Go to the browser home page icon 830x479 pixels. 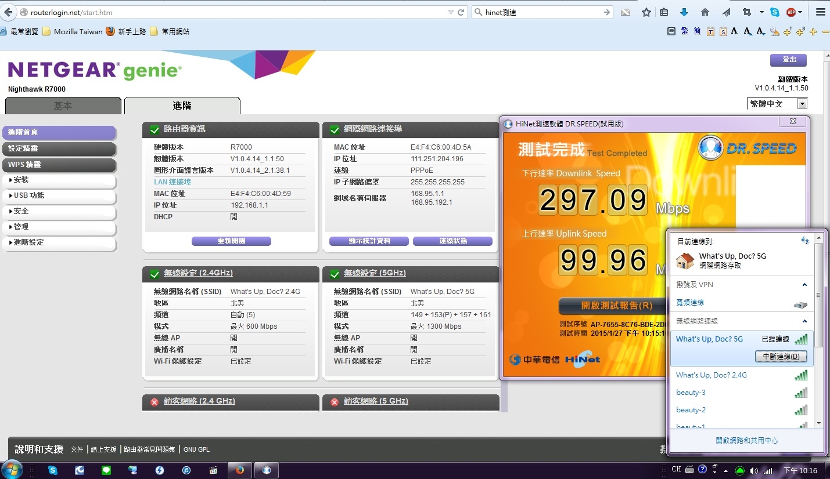click(705, 12)
